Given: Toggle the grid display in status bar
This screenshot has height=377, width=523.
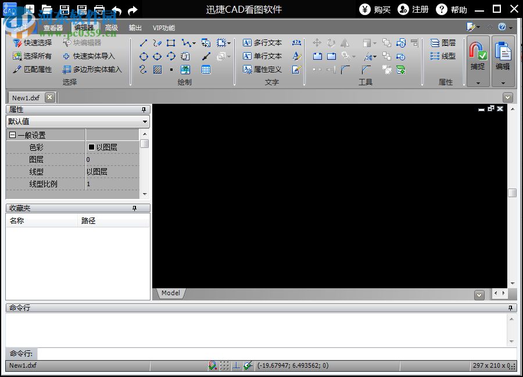Looking at the screenshot, I should 224,365.
